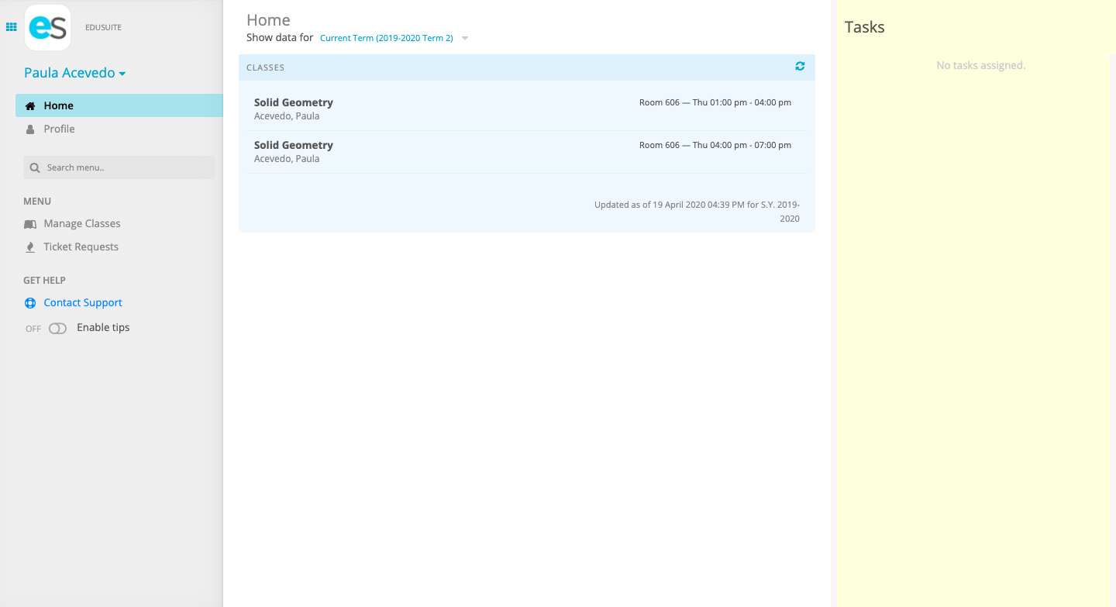Image resolution: width=1116 pixels, height=607 pixels.
Task: Click the Tasks panel heading
Action: point(865,27)
